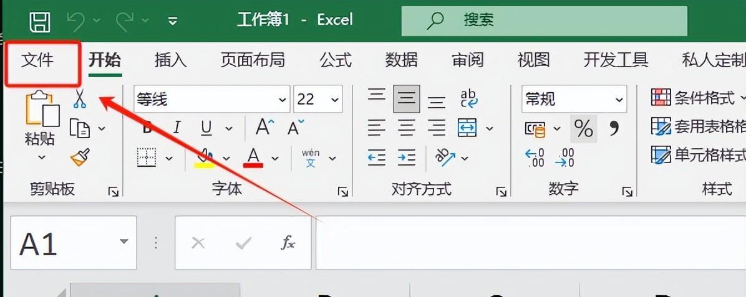Open the Borders dropdown arrow
This screenshot has width=746, height=297.
(169, 158)
